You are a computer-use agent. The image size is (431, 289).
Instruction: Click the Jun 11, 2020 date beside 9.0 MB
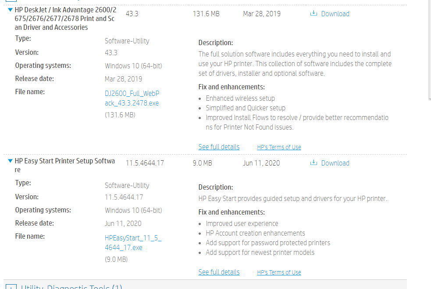click(261, 163)
